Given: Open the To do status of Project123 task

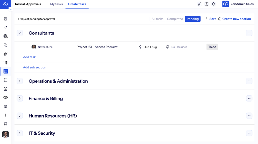Looking at the screenshot, I should coord(212,47).
